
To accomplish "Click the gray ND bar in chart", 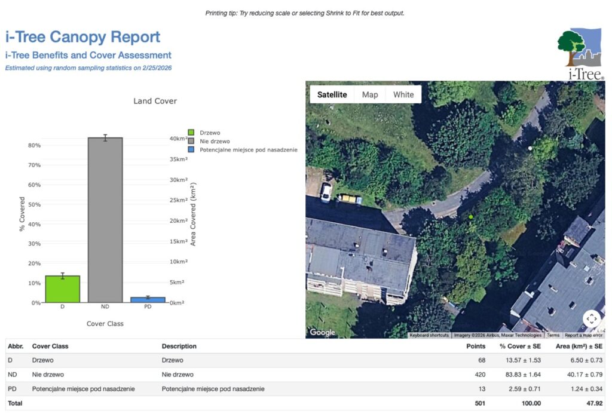I will click(105, 220).
